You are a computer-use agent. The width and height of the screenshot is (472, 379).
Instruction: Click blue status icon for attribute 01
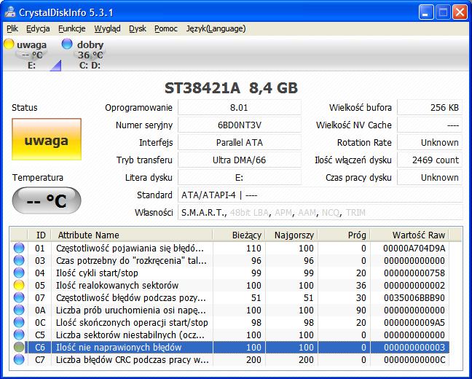coord(19,249)
